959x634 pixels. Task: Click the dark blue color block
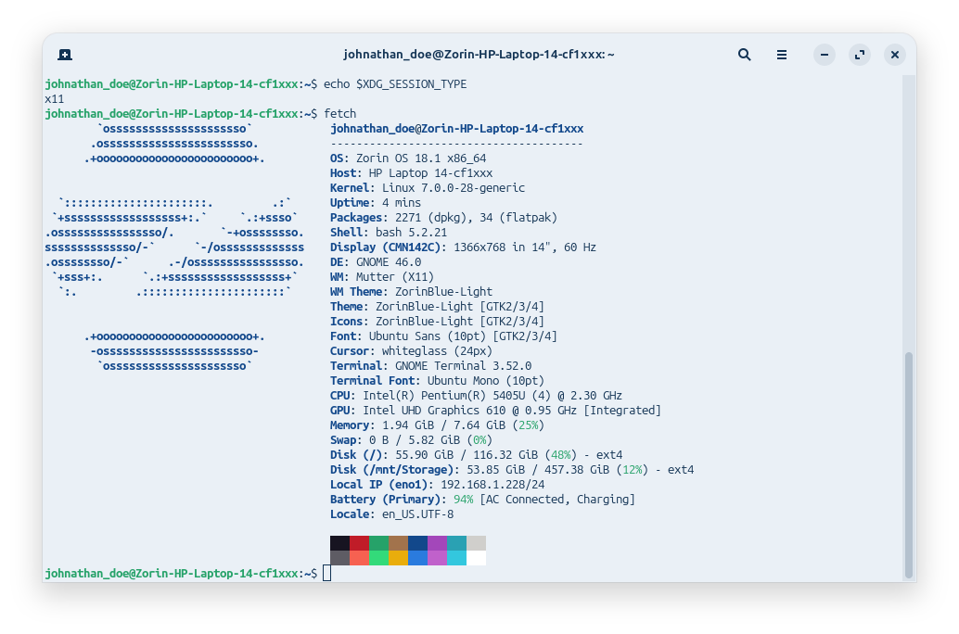(x=418, y=543)
